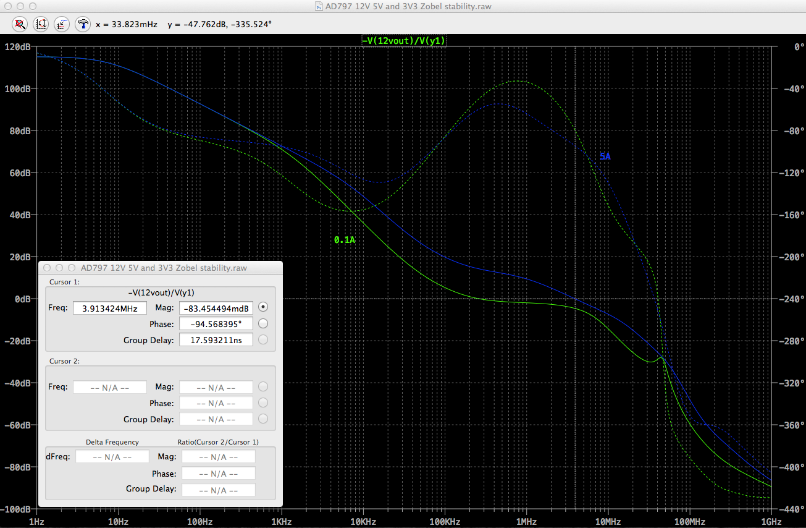The image size is (806, 528).
Task: Click the -100dB label on left axis
Action: coord(17,509)
